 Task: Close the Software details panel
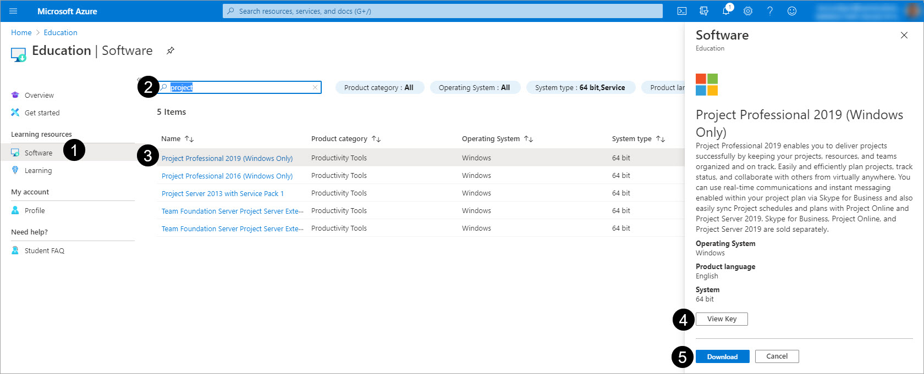(904, 35)
